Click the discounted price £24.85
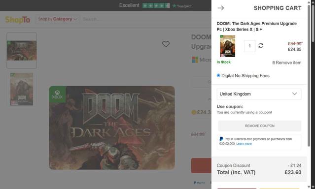This screenshot has width=315, height=189. click(x=294, y=49)
